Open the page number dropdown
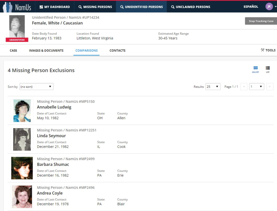The width and height of the screenshot is (277, 211). tap(256, 87)
